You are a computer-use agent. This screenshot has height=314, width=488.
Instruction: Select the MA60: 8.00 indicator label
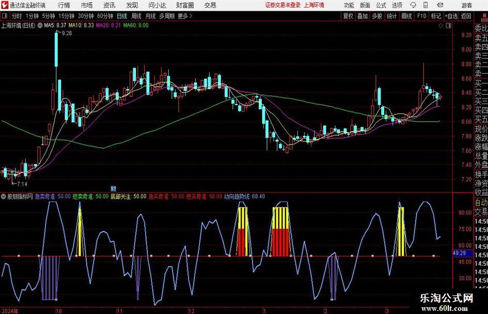(x=136, y=25)
